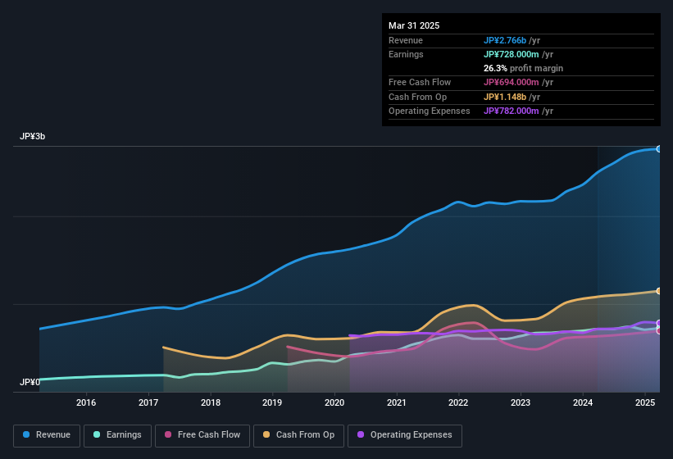Click the JP¥728.000m earnings value
Screen dimensions: 673x459
[512, 54]
